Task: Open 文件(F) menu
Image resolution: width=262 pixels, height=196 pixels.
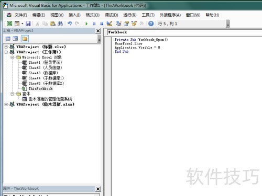Action: 21,15
